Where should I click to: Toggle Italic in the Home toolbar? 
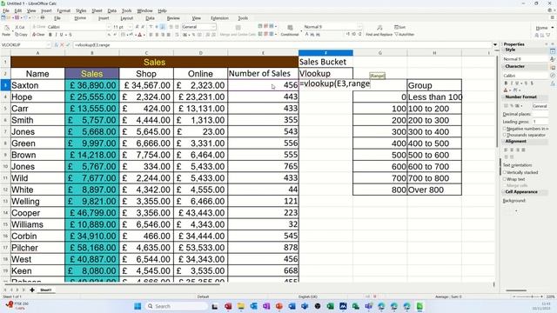coord(56,35)
